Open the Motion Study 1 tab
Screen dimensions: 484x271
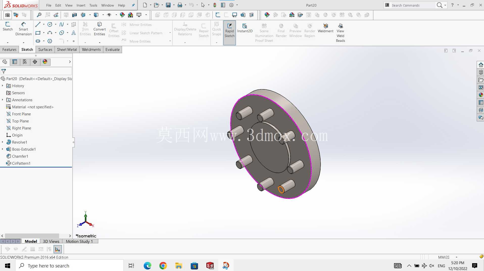[79, 241]
